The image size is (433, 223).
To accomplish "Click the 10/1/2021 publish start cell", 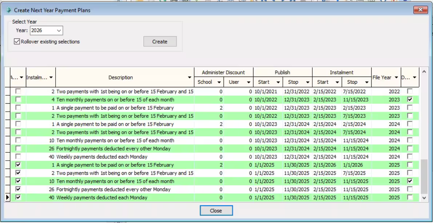I will point(268,91).
